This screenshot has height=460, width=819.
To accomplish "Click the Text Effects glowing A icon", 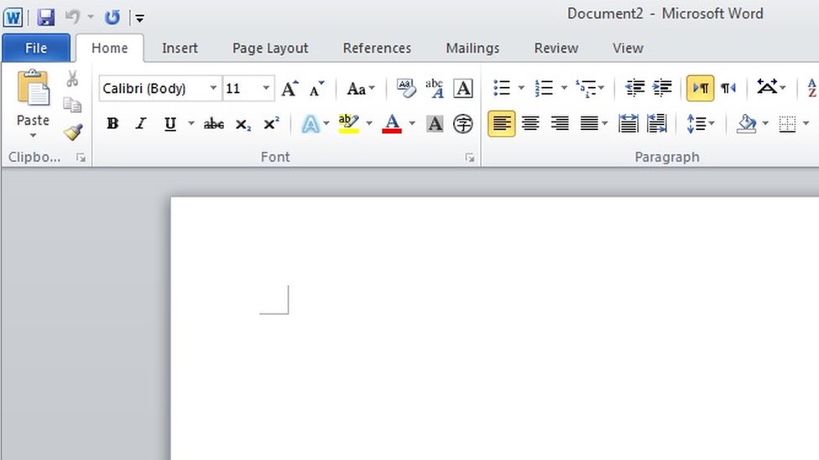I will tap(310, 124).
